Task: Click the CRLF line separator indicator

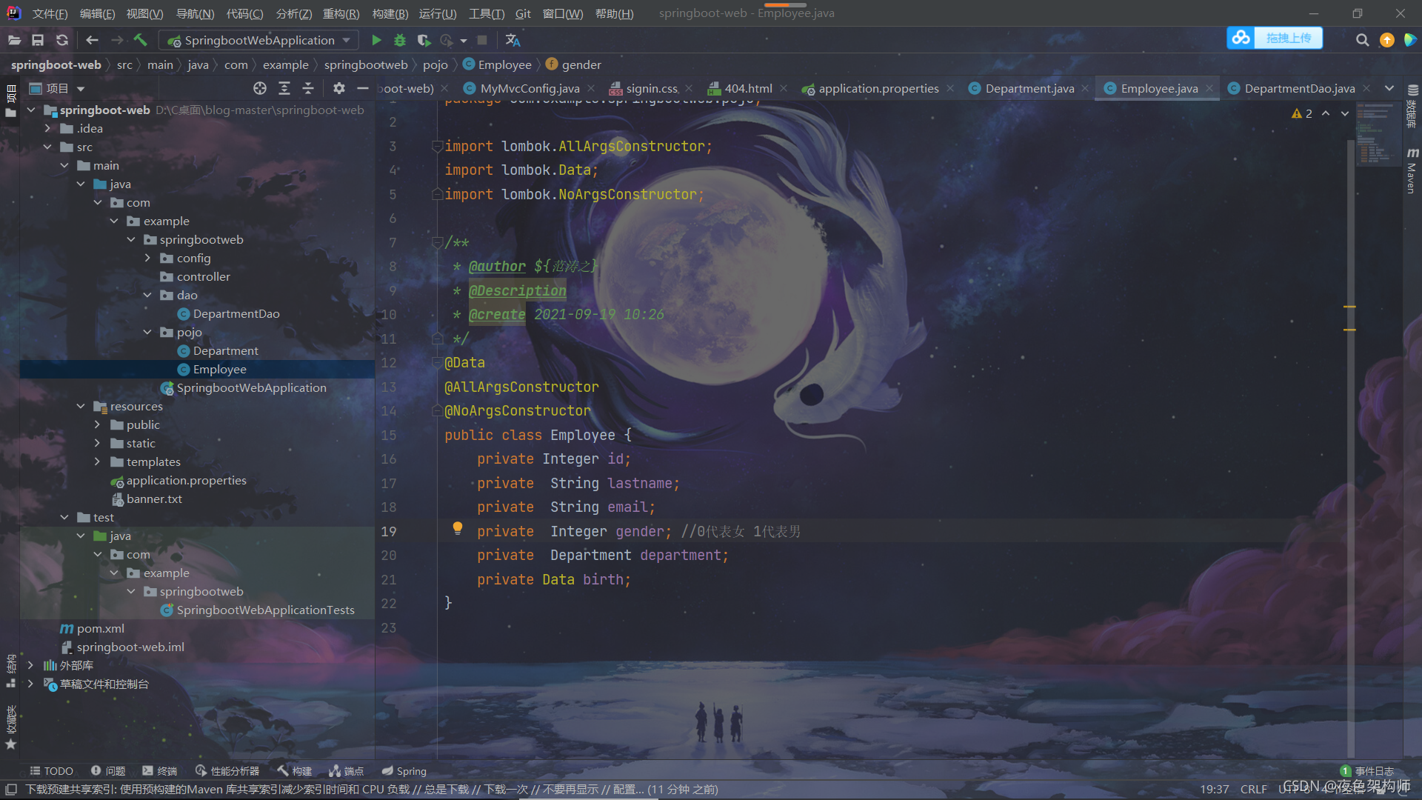Action: point(1253,789)
